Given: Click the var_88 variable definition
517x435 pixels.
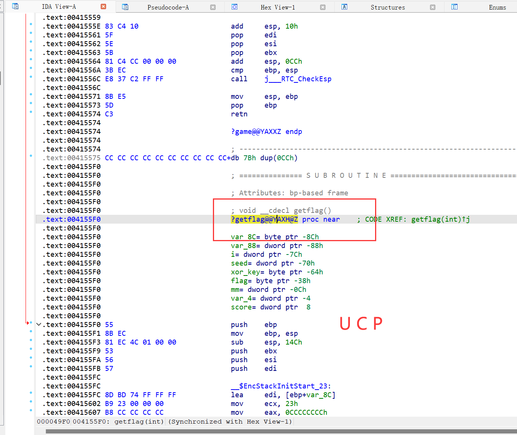Looking at the screenshot, I should (277, 246).
